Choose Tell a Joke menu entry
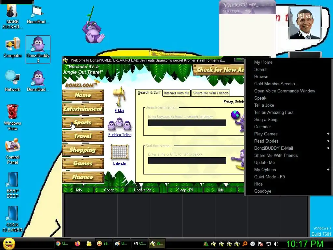333x250 pixels. 288,105
